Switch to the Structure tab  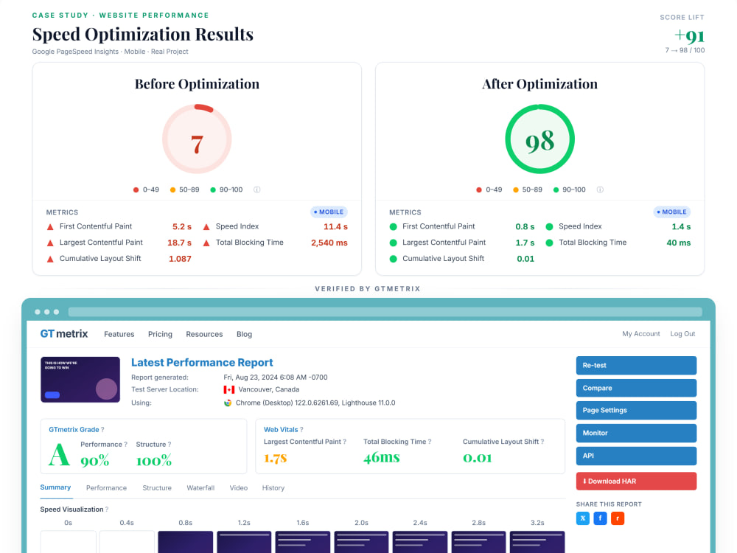click(x=157, y=488)
